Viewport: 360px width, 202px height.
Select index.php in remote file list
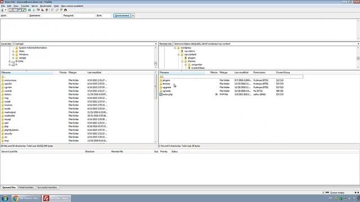click(x=168, y=94)
